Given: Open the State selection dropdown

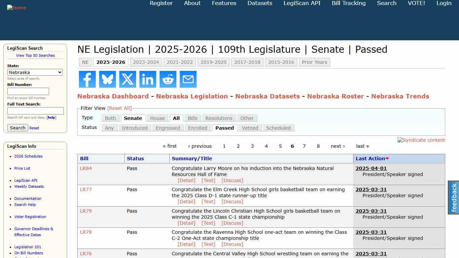Looking at the screenshot, I should [x=35, y=72].
